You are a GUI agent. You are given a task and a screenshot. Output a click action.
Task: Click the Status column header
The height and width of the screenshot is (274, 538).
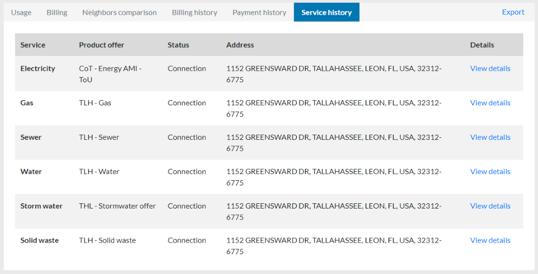178,45
